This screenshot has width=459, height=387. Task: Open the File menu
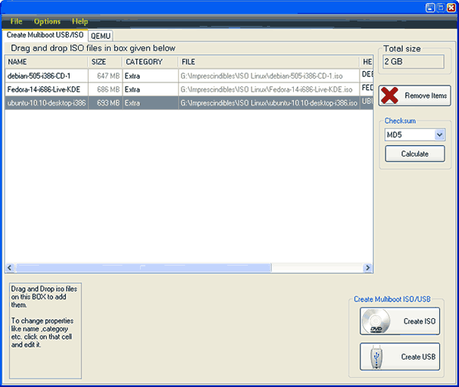click(x=16, y=21)
